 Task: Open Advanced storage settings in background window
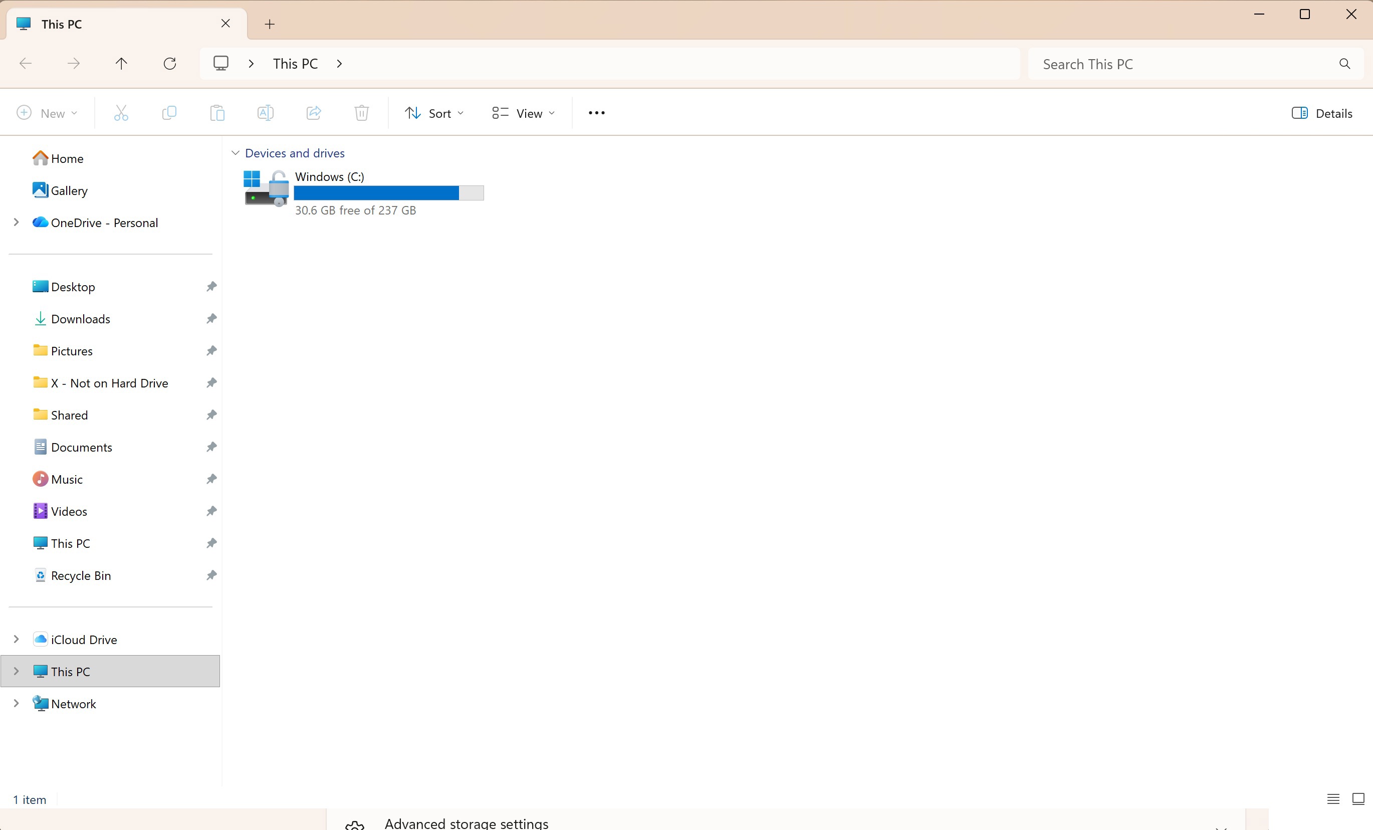coord(467,823)
